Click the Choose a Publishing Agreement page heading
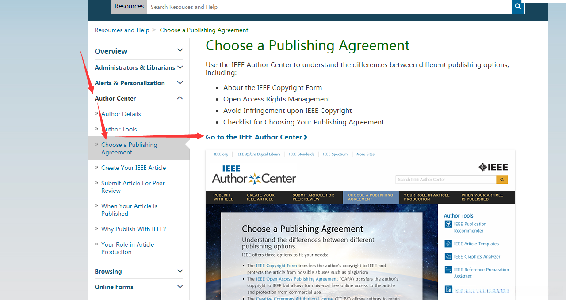This screenshot has width=566, height=300. pyautogui.click(x=308, y=45)
